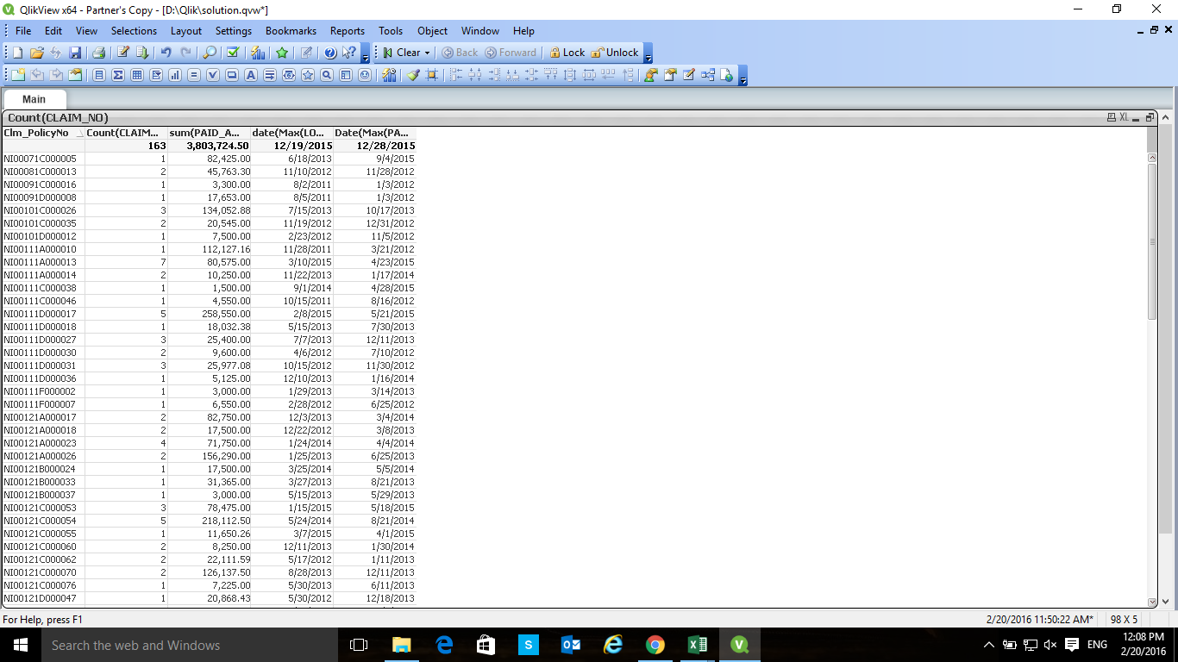Open the Reports menu
The width and height of the screenshot is (1178, 662).
pyautogui.click(x=347, y=31)
